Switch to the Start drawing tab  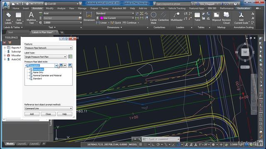tap(10, 32)
